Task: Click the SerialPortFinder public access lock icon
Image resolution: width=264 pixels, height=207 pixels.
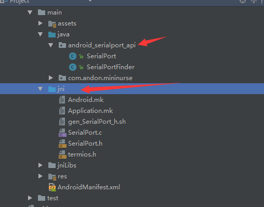Action: coord(81,67)
